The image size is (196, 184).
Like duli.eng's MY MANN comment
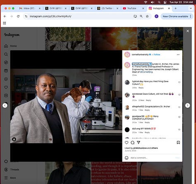click(179, 130)
